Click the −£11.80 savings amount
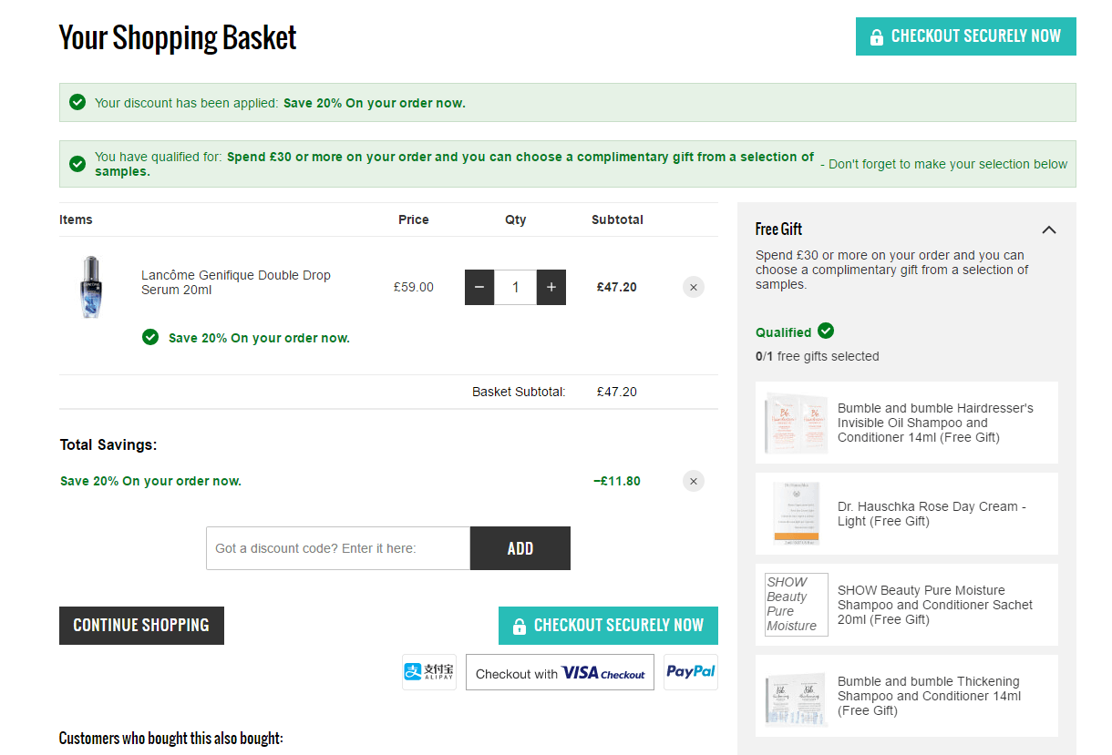The width and height of the screenshot is (1112, 755). click(617, 481)
